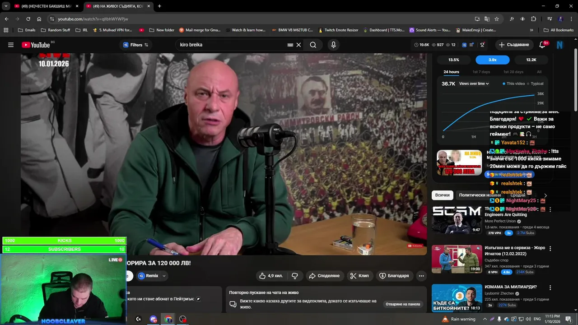This screenshot has width=578, height=325.
Task: Open the vidIQ list icon in header
Action: point(472,45)
